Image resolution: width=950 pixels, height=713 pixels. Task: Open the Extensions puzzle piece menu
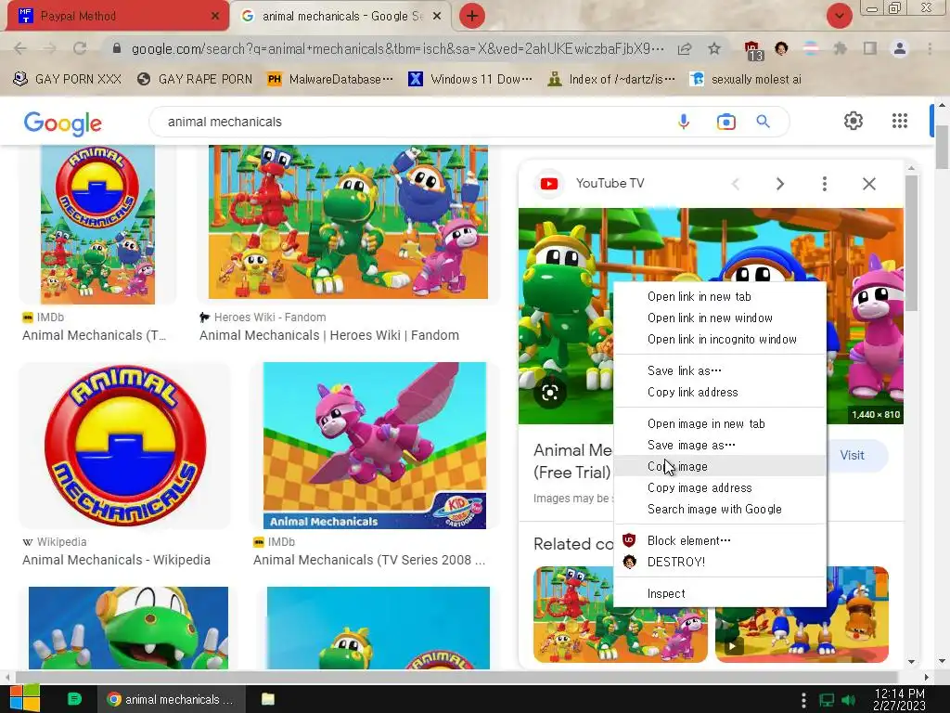click(841, 48)
